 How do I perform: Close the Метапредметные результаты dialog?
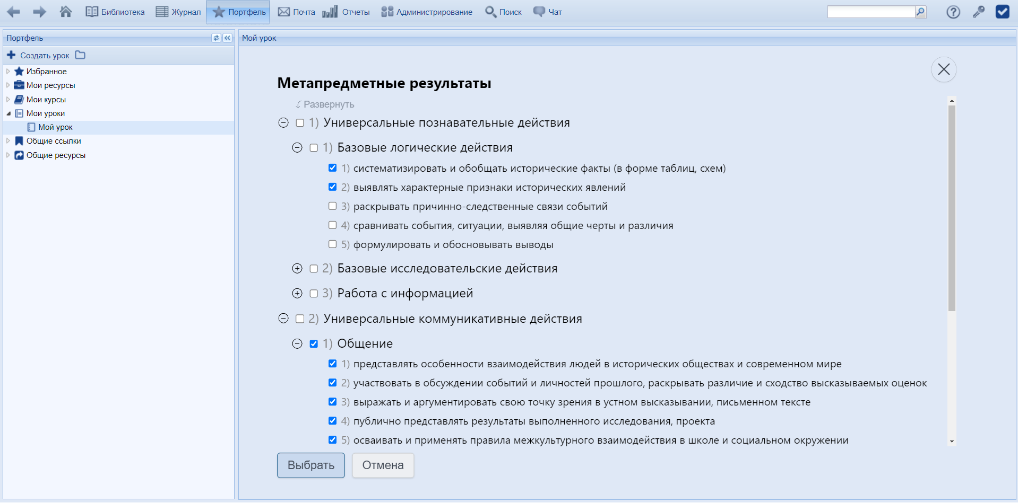tap(944, 69)
